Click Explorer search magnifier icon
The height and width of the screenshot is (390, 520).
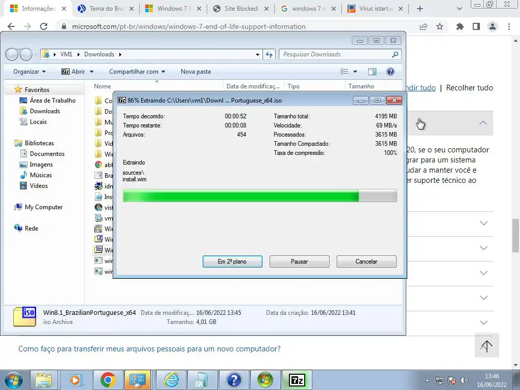click(395, 54)
